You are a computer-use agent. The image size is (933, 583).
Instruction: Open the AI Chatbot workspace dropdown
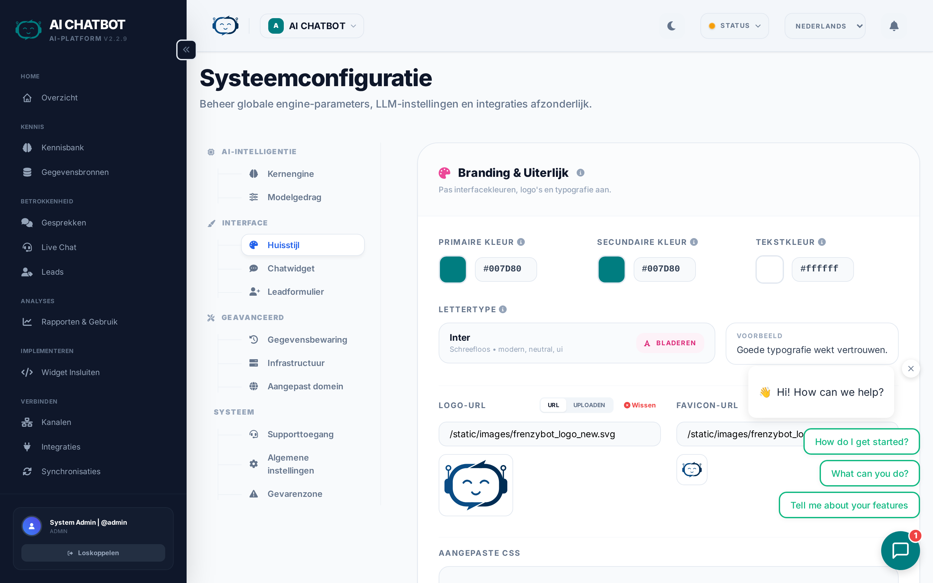312,26
